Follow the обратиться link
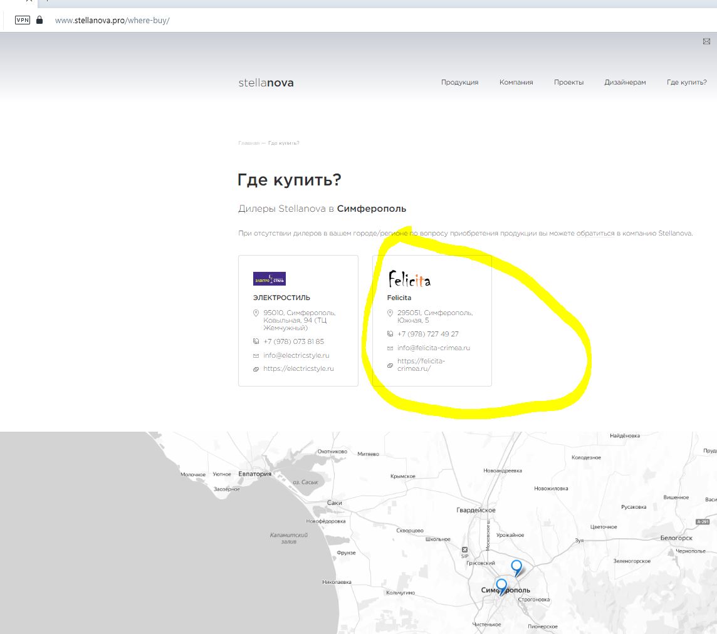This screenshot has height=634, width=717. (x=595, y=233)
